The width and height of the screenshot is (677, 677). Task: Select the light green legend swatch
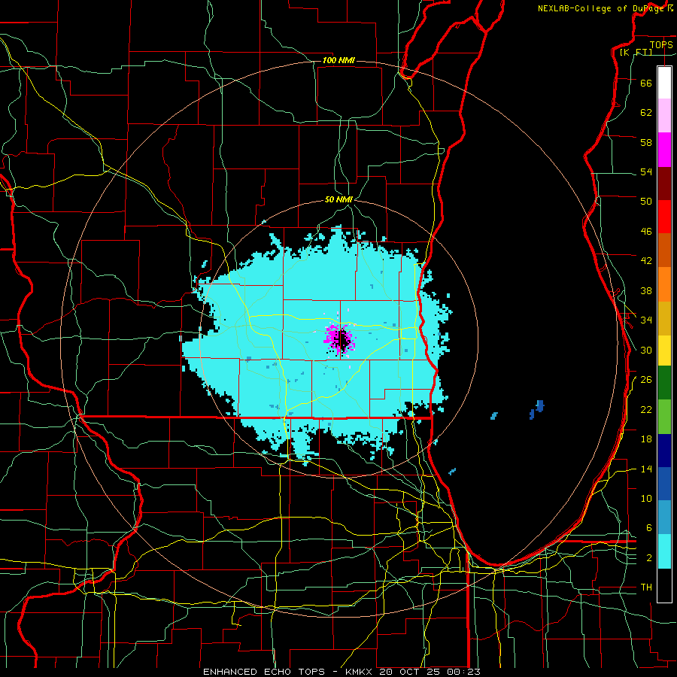coord(664,417)
